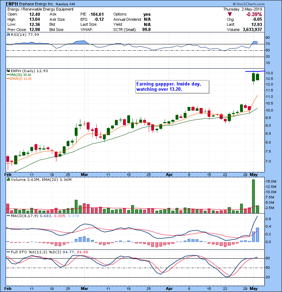
Task: Click the P/E value -104.61
Action: (x=96, y=14)
